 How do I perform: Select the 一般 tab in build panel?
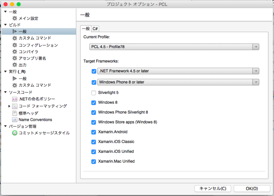[86, 28]
